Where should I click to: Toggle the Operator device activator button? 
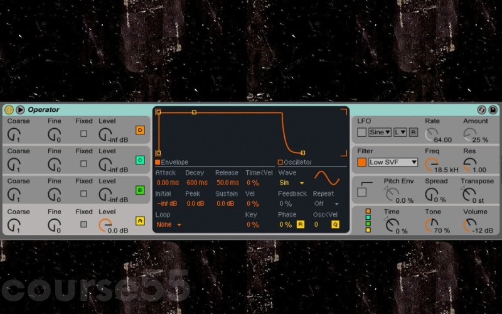click(9, 110)
